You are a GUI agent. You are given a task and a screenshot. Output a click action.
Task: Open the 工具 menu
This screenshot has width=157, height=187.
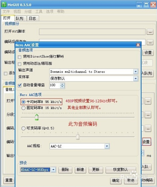click(39, 12)
